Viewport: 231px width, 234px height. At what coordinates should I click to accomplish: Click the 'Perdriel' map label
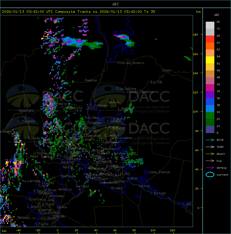68,162
